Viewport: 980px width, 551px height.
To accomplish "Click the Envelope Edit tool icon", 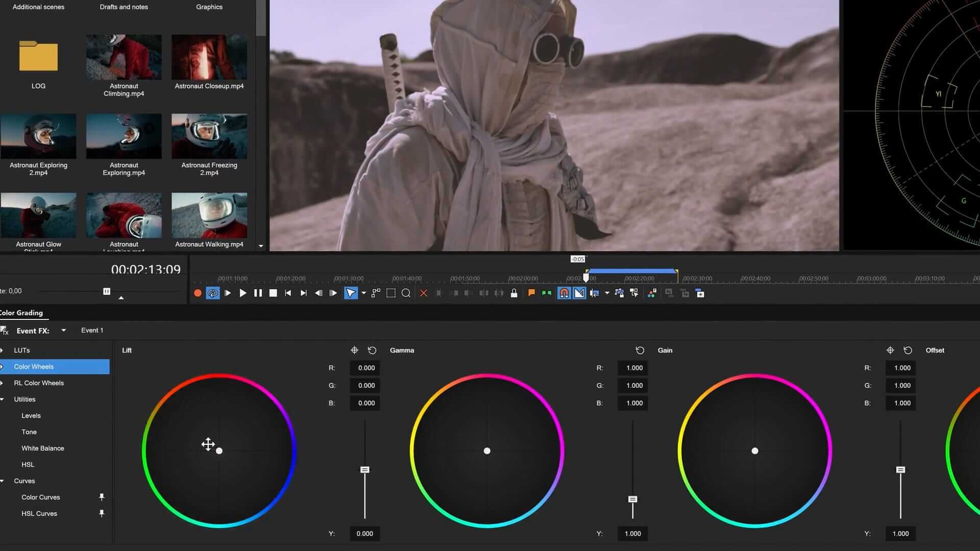I will coord(375,293).
